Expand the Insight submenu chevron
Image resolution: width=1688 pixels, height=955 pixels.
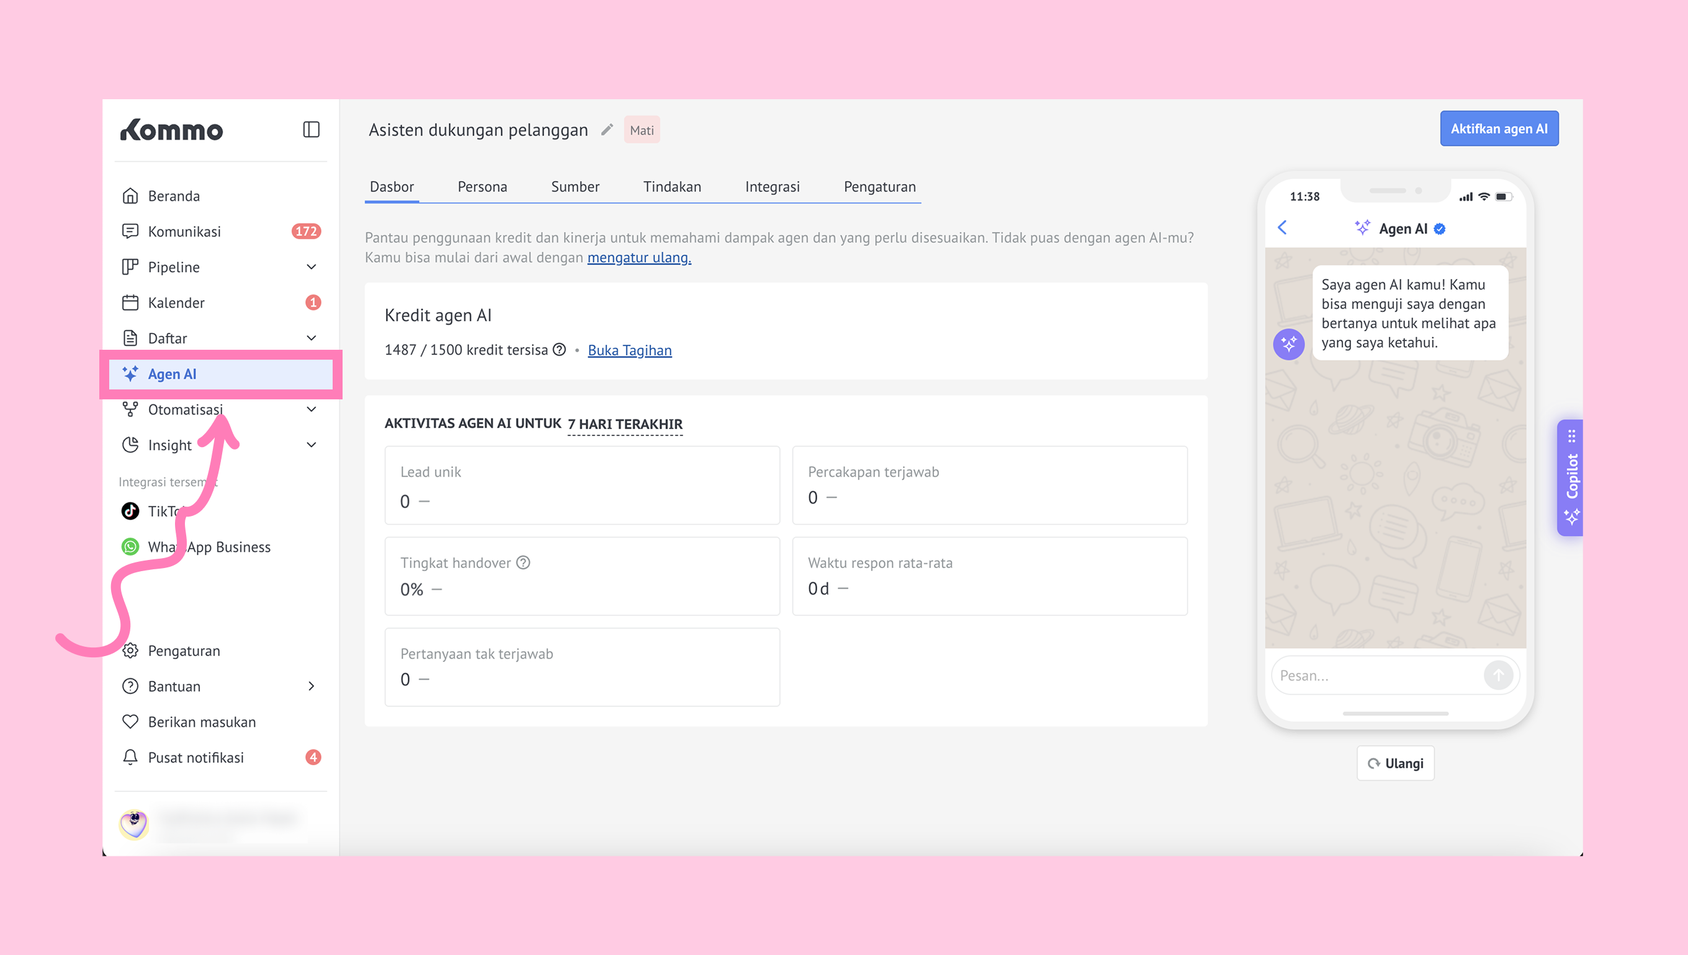311,445
